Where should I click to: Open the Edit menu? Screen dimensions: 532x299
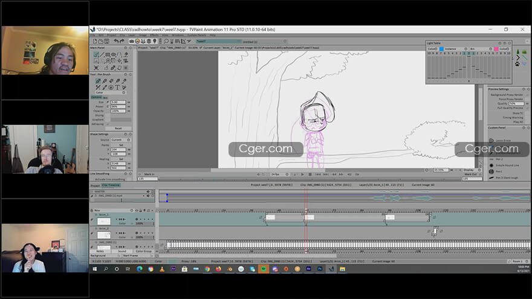point(101,35)
